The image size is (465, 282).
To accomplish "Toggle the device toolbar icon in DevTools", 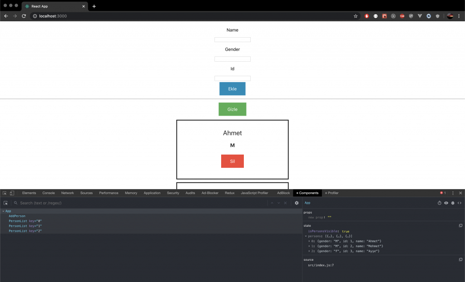I will 12,193.
